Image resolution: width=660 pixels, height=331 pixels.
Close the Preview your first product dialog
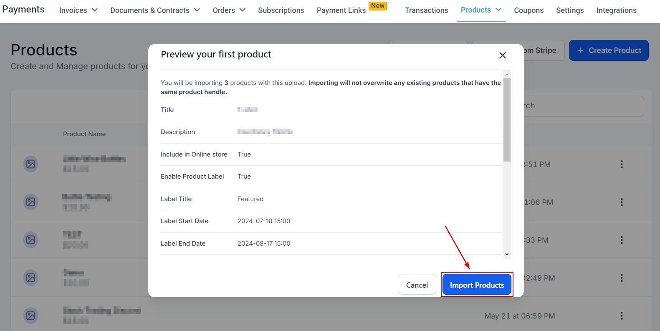click(502, 55)
